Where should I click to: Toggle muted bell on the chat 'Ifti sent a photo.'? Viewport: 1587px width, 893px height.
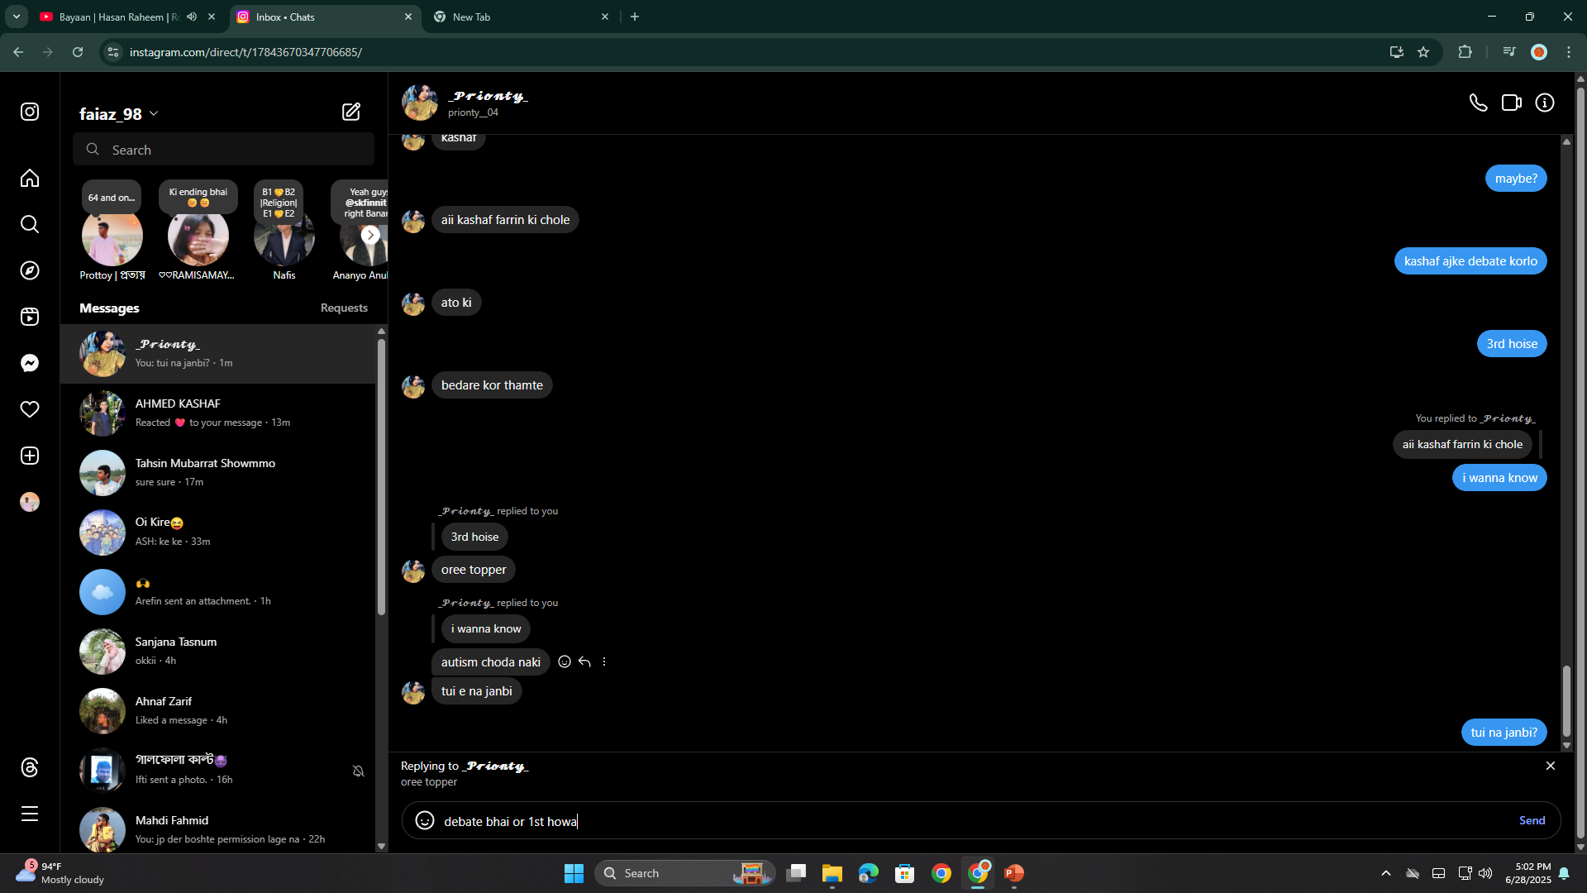[x=359, y=771]
